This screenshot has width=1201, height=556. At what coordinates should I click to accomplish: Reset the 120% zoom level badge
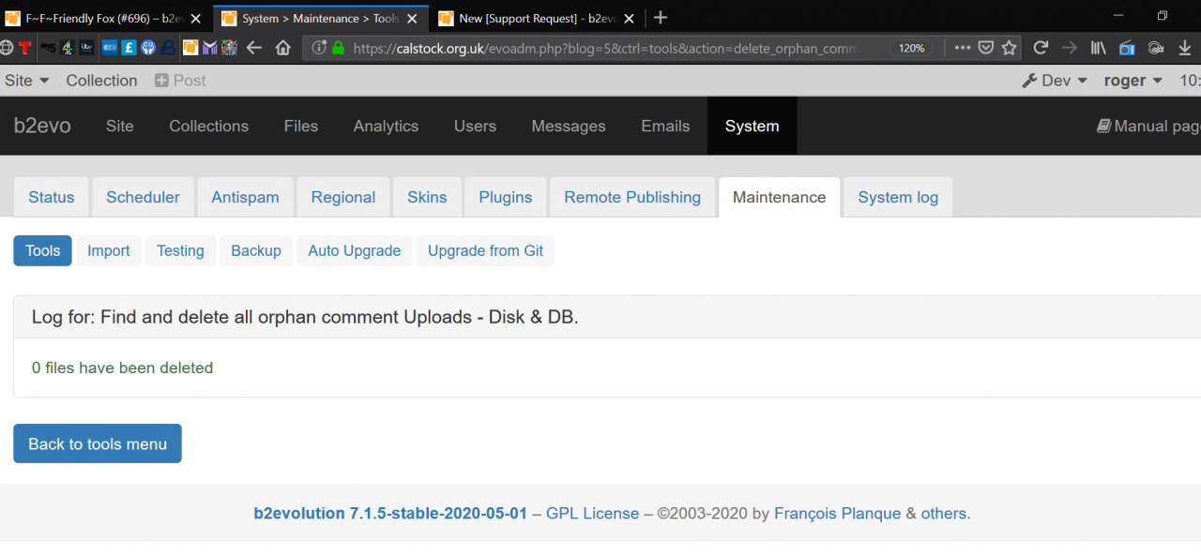(x=911, y=48)
